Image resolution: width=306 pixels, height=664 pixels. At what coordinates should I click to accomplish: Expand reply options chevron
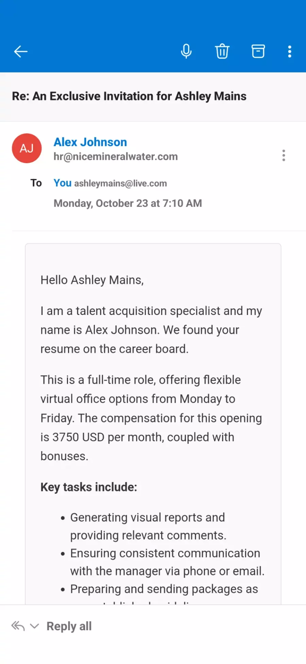(x=34, y=626)
